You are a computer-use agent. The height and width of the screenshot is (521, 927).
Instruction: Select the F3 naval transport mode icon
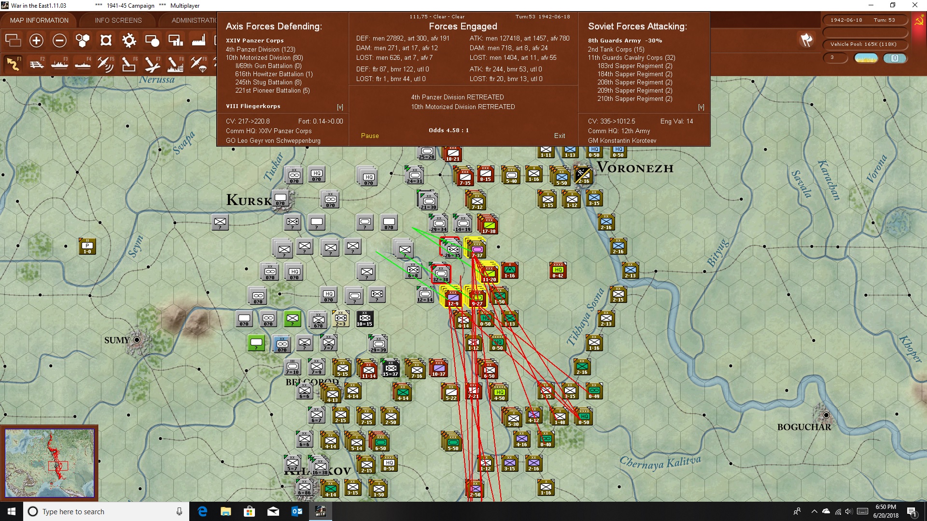[x=59, y=64]
